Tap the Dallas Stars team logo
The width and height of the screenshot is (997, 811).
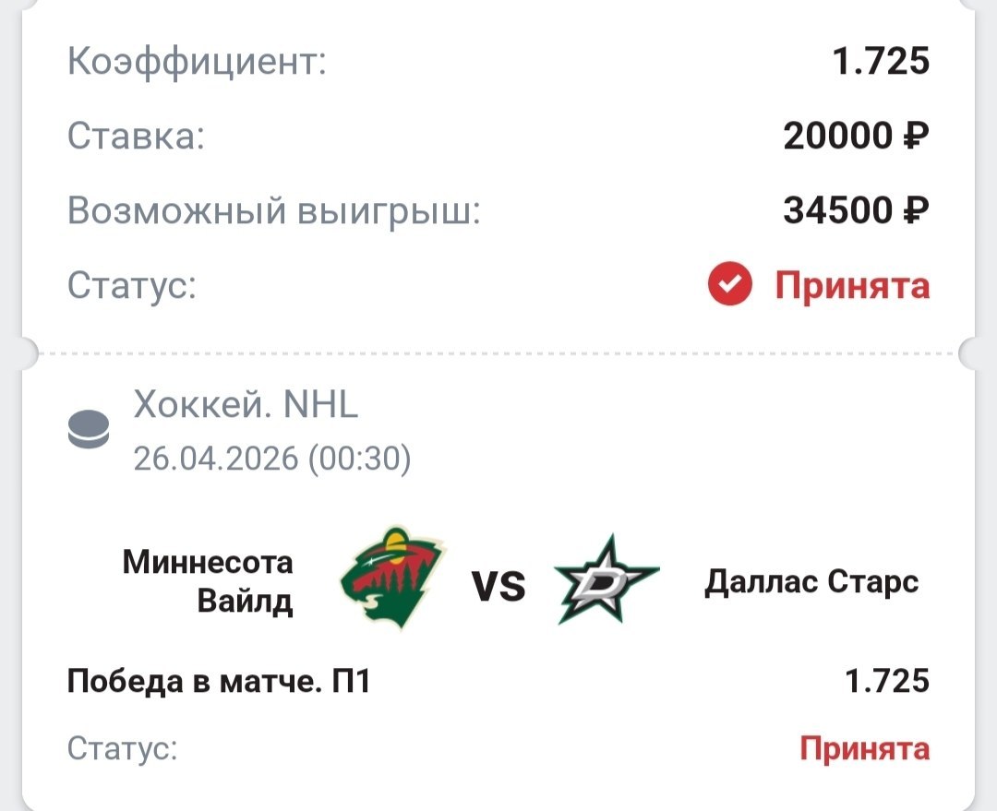(606, 580)
